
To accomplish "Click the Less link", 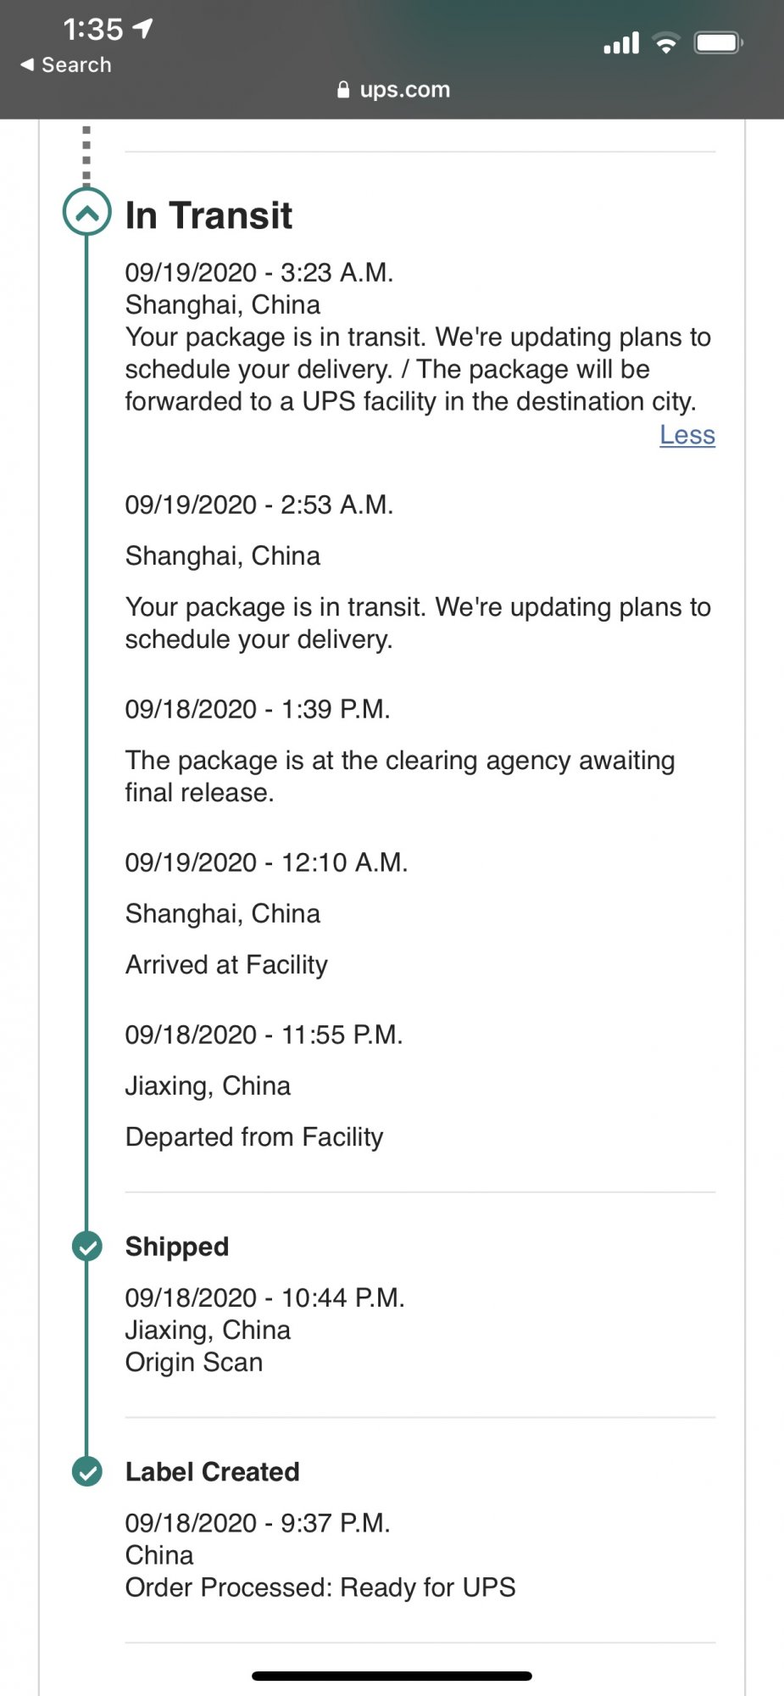I will (687, 435).
